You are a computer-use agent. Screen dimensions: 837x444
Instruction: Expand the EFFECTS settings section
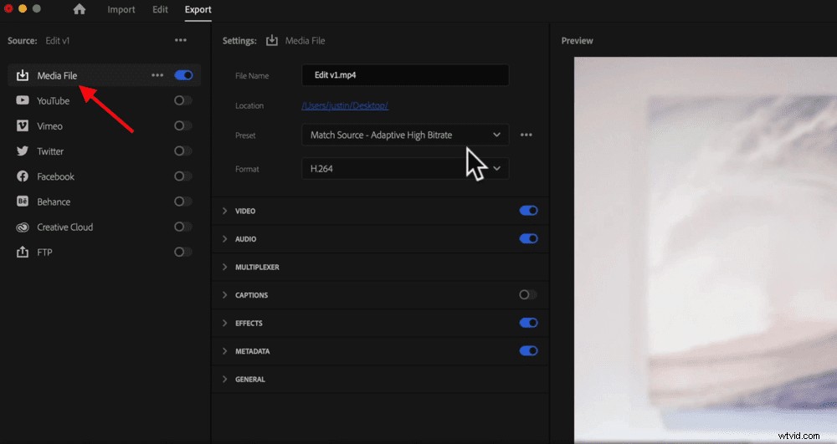pyautogui.click(x=224, y=323)
